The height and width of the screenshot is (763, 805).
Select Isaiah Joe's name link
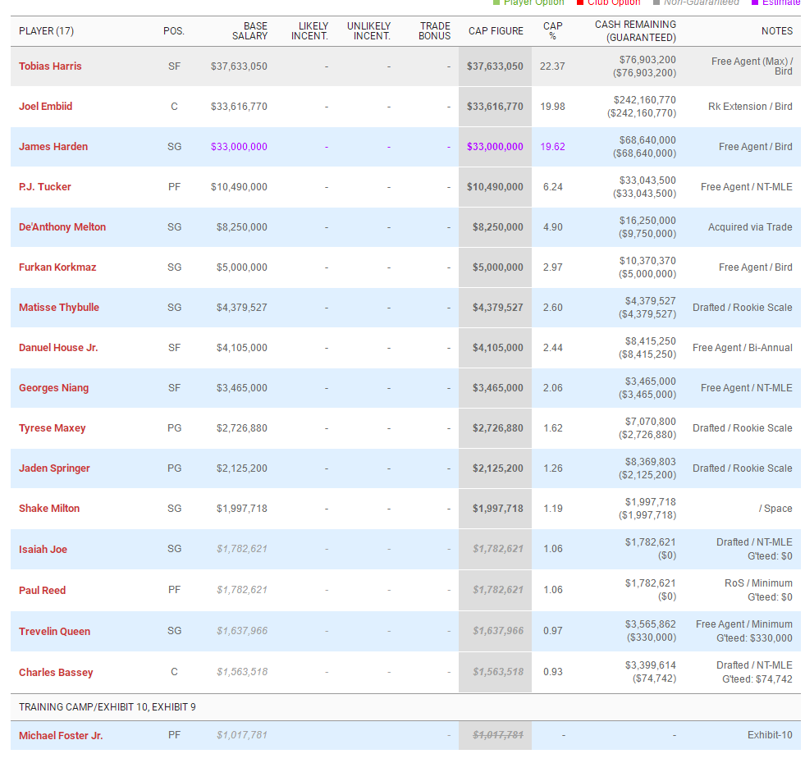click(x=43, y=549)
